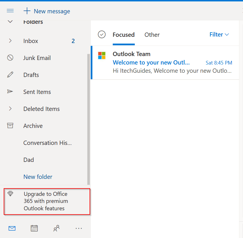Open the Deleted Items folder
The width and height of the screenshot is (243, 238).
[x=41, y=109]
